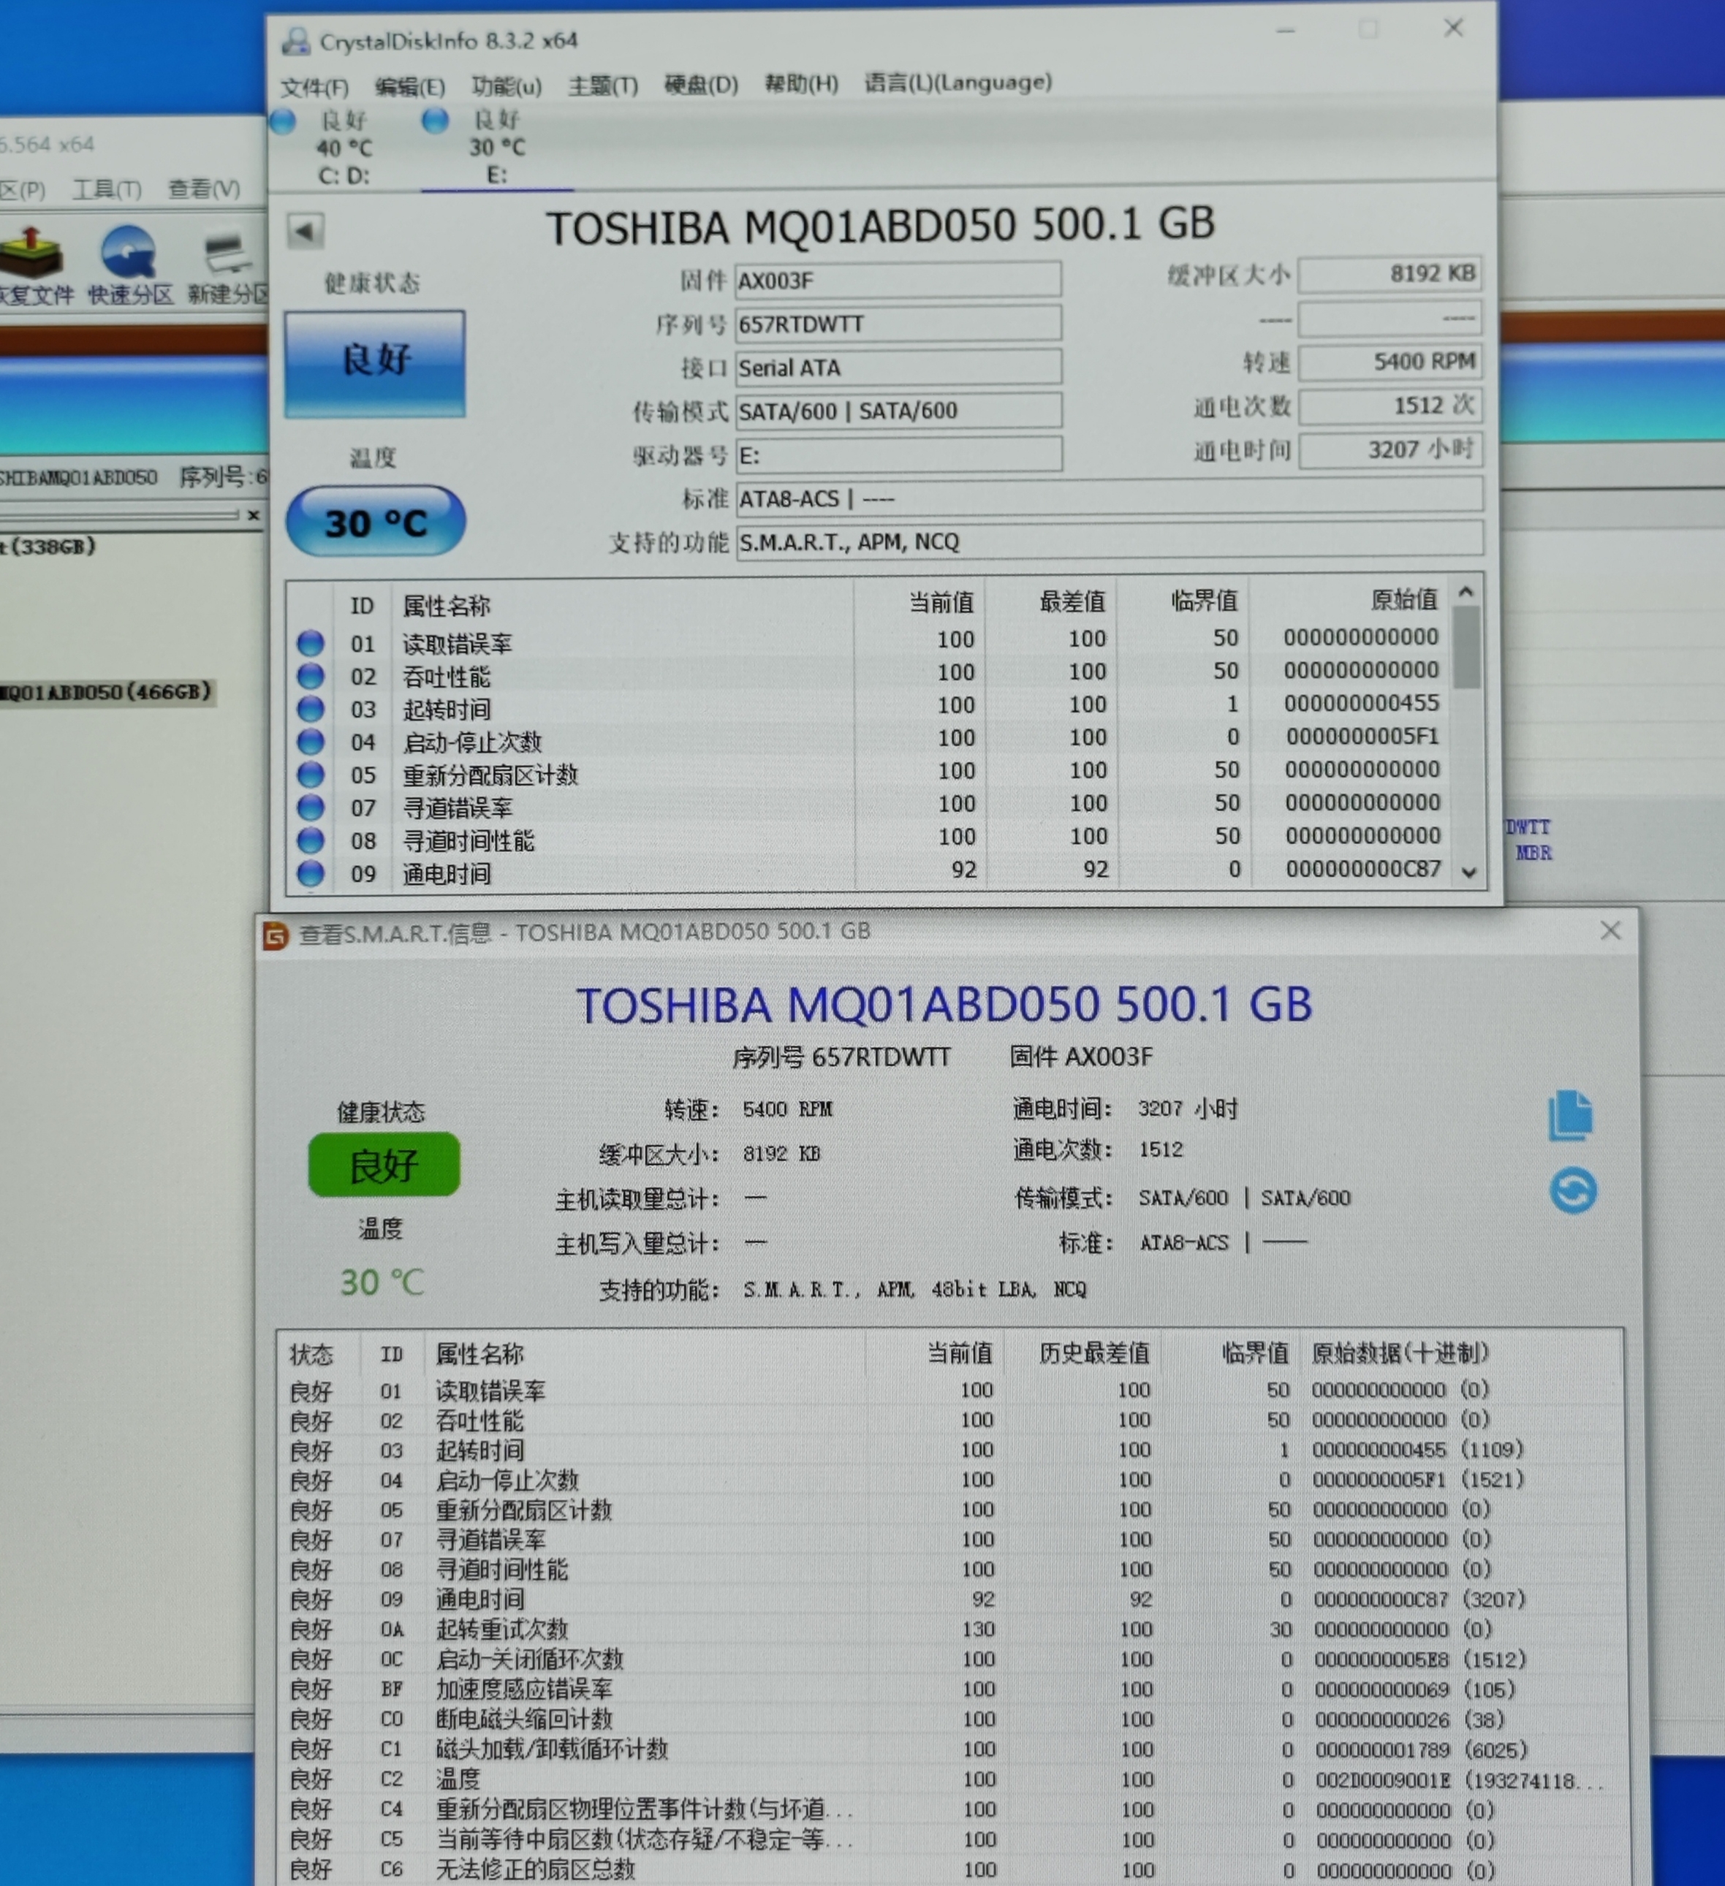Select the 0C 启动-关闭循环次数 row
Image resolution: width=1725 pixels, height=1886 pixels.
tap(950, 1659)
